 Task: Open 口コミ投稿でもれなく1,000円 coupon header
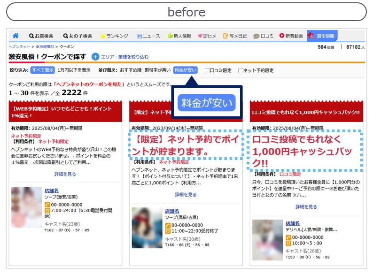coord(306,112)
